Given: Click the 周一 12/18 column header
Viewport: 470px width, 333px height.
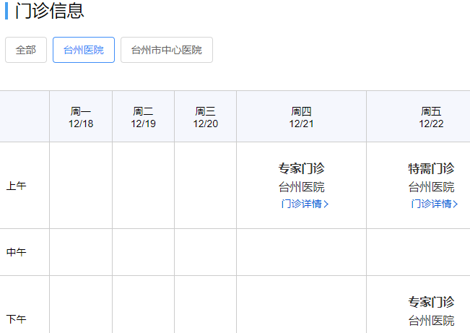Looking at the screenshot, I should pos(81,117).
